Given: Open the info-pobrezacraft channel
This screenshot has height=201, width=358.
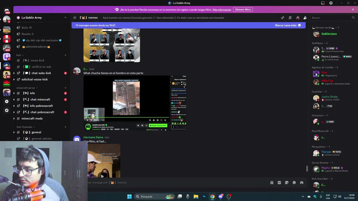Looking at the screenshot, I should tap(42, 106).
